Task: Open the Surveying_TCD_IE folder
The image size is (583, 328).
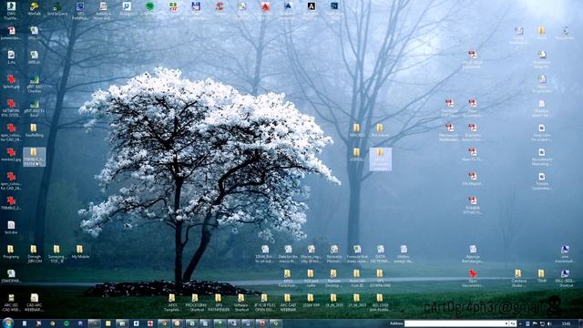Action: [x=56, y=253]
